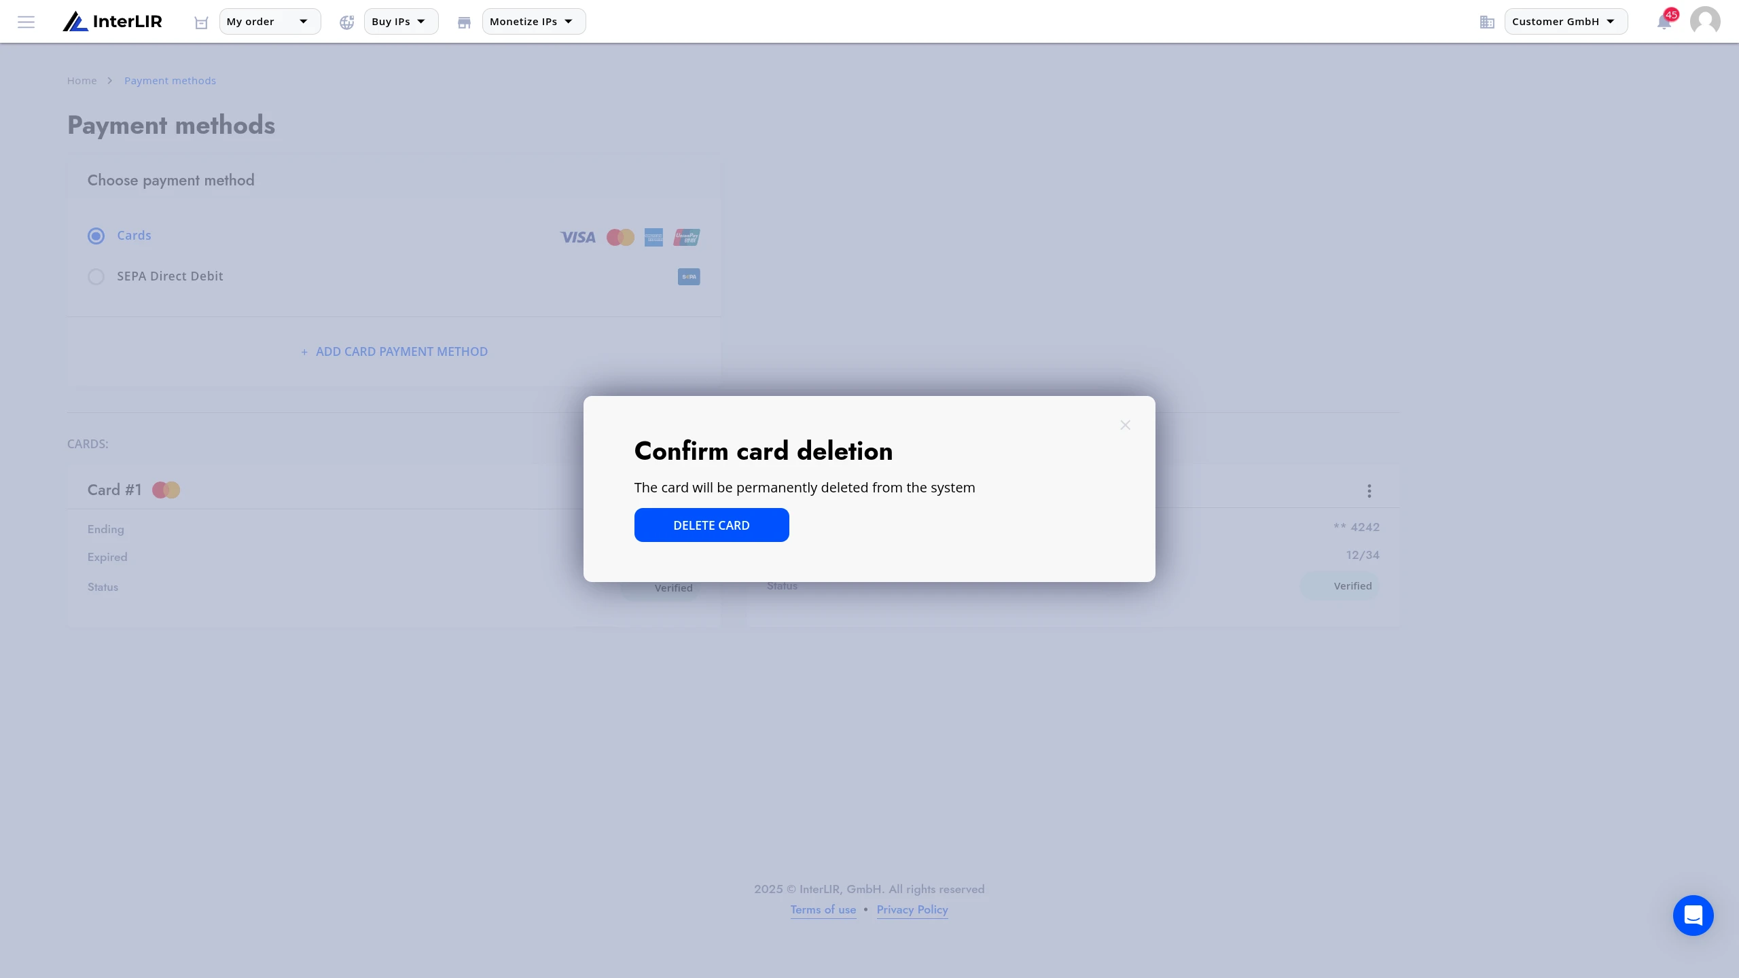
Task: Go to the Home breadcrumb
Action: tap(82, 81)
